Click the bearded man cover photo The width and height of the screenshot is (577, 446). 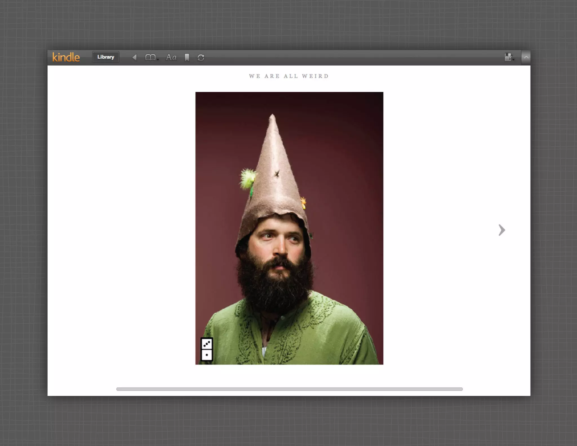click(x=289, y=254)
